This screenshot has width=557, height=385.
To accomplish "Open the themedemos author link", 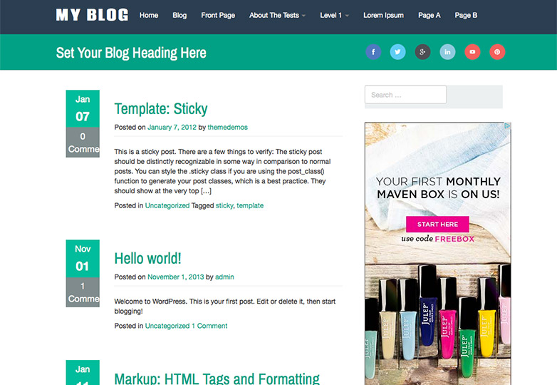I will (x=228, y=128).
